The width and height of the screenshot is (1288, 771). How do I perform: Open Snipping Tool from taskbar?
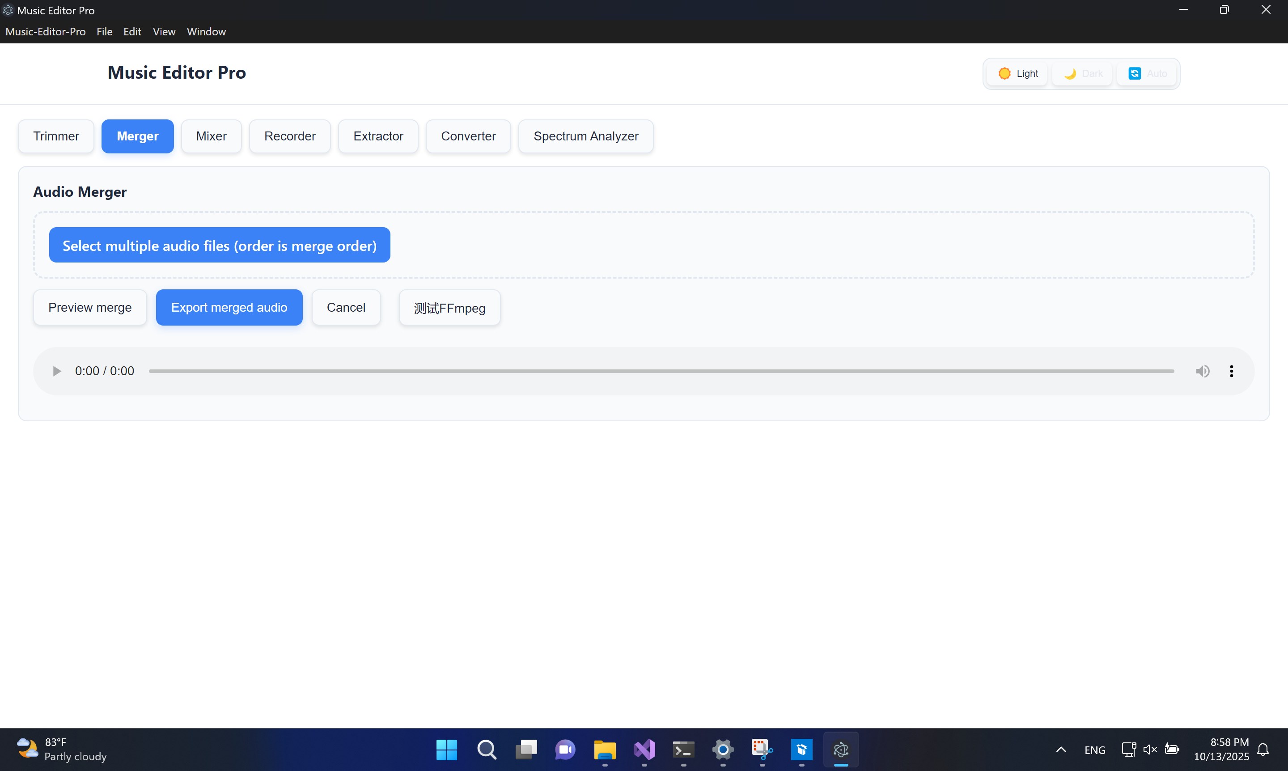762,750
